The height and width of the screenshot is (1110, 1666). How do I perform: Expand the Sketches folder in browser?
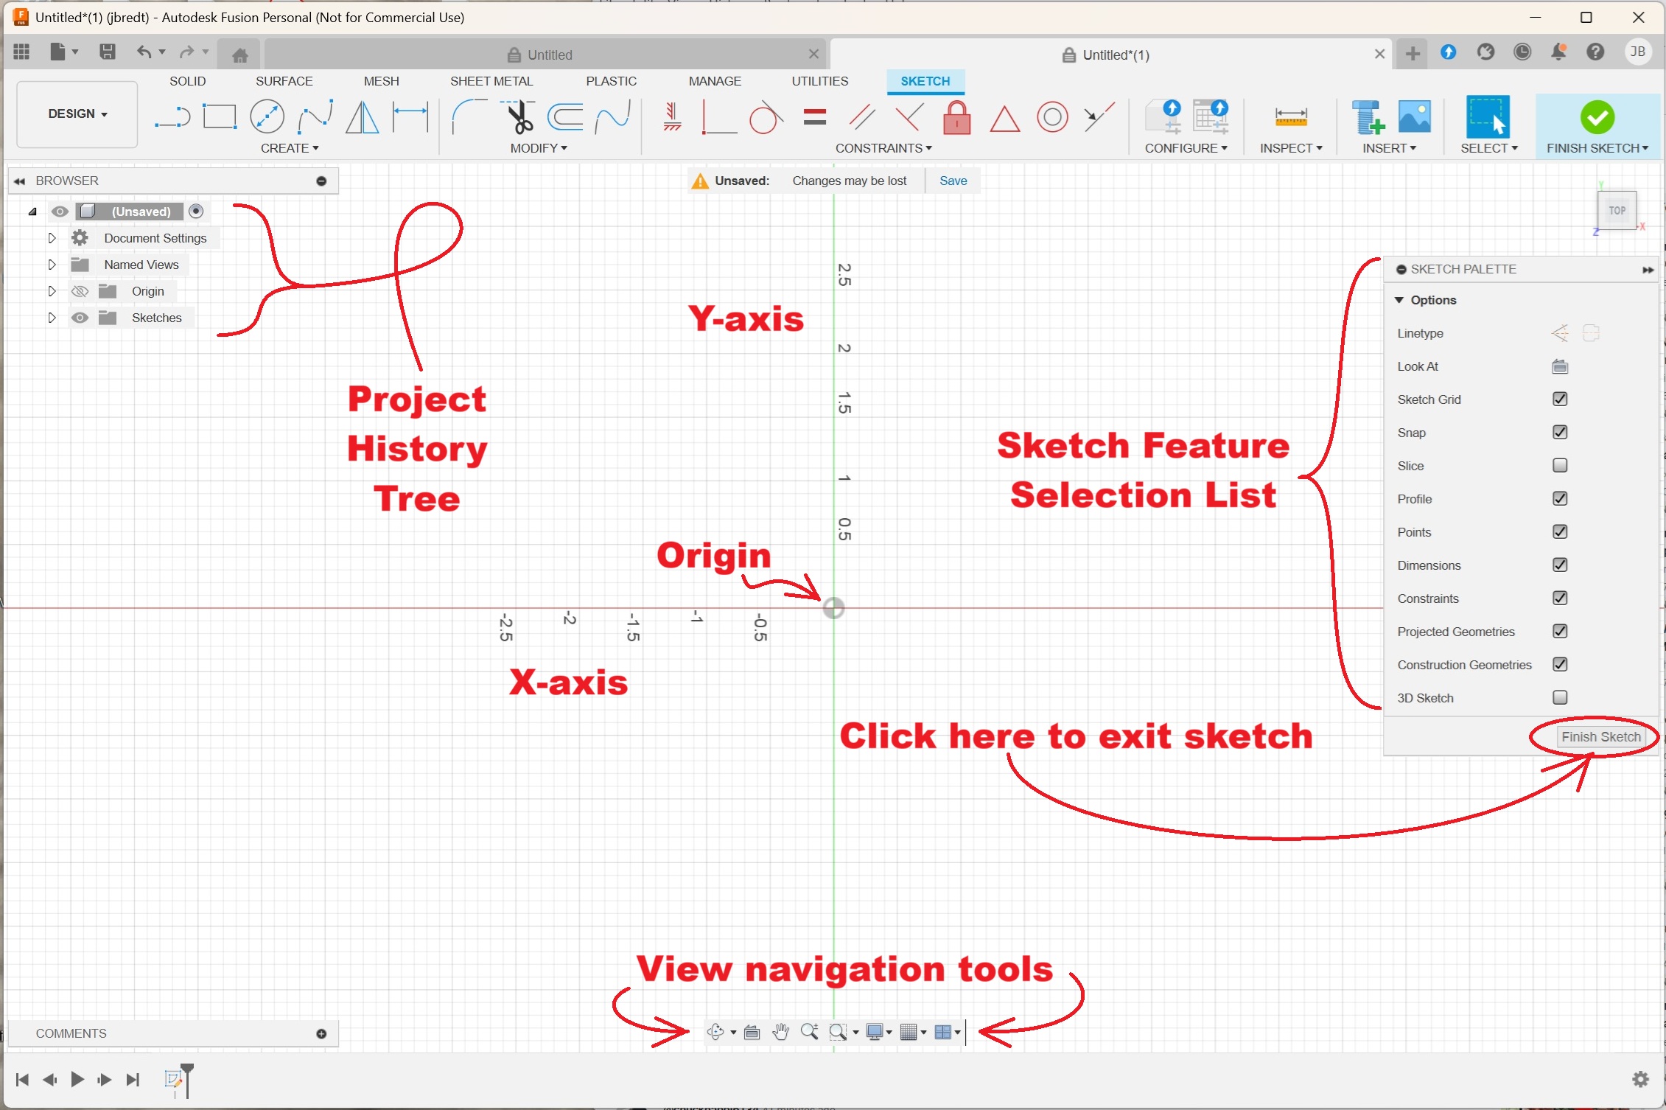point(52,318)
